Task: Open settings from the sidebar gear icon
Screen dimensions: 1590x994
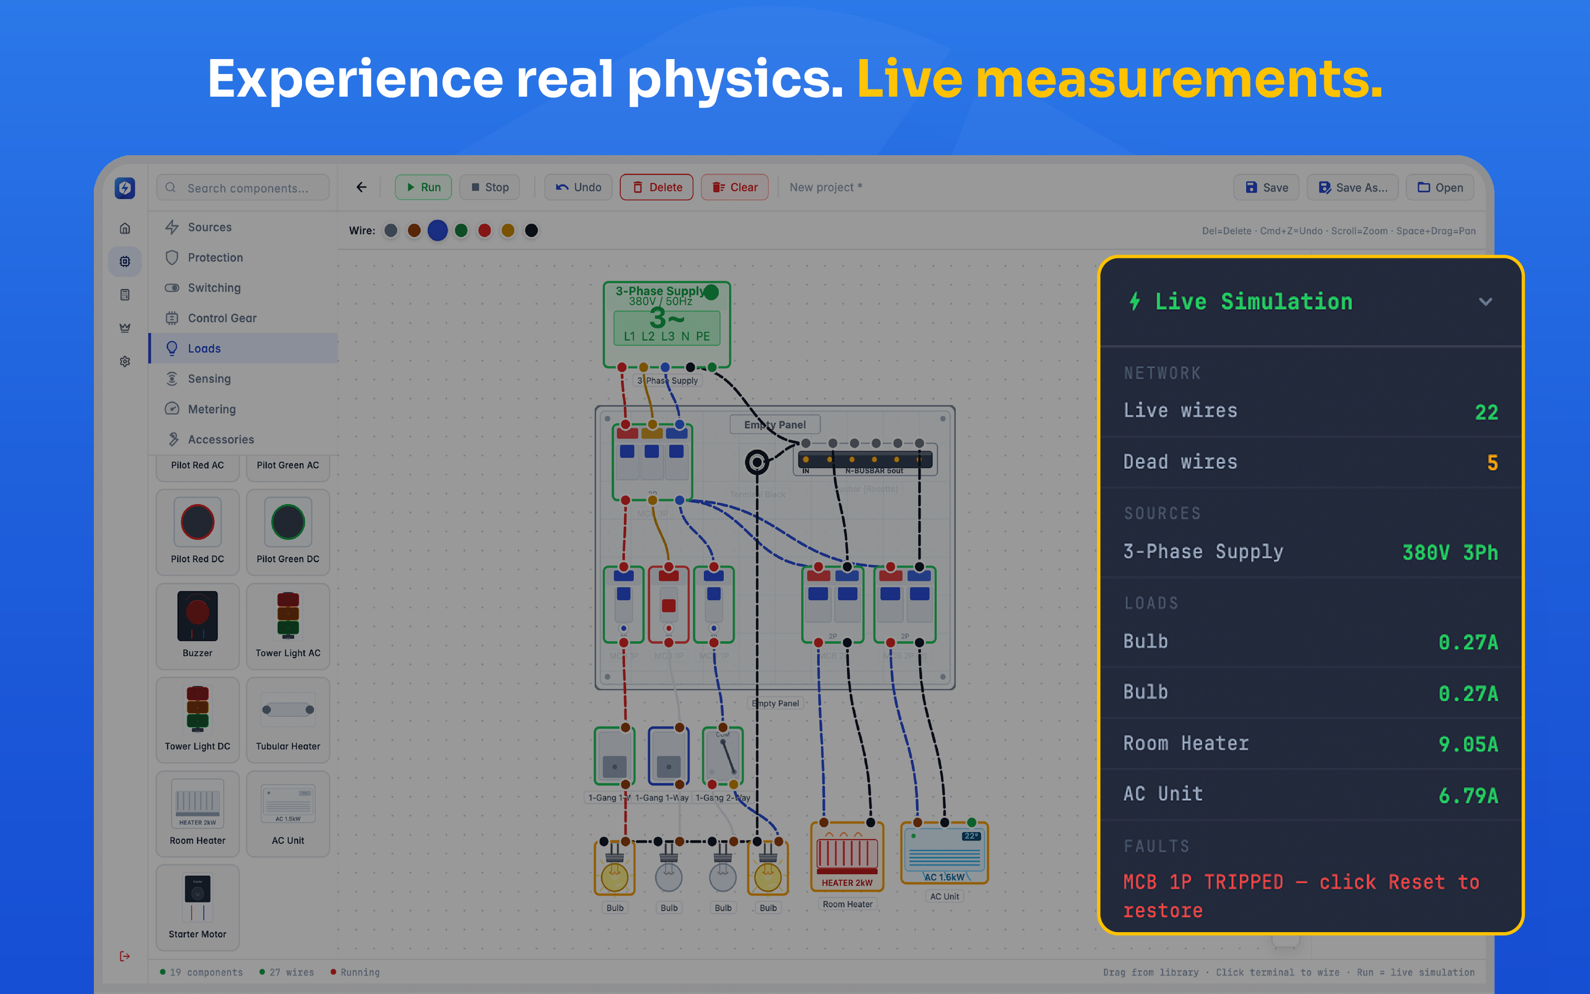Action: pyautogui.click(x=125, y=362)
